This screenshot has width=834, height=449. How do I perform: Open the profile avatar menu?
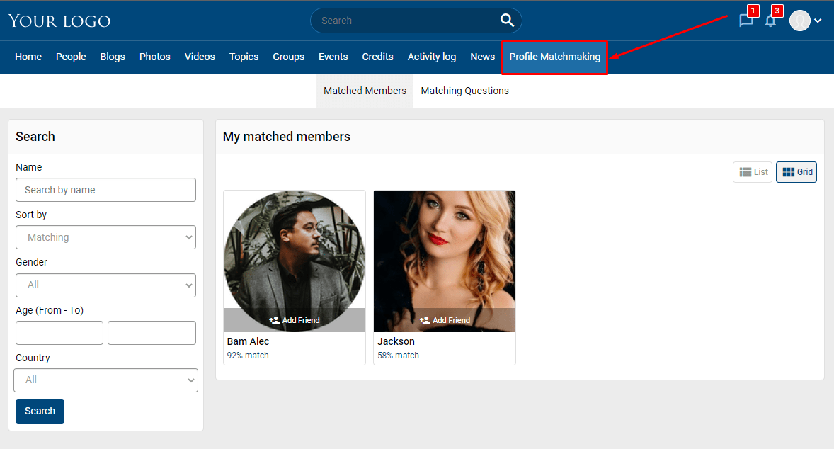click(x=799, y=21)
